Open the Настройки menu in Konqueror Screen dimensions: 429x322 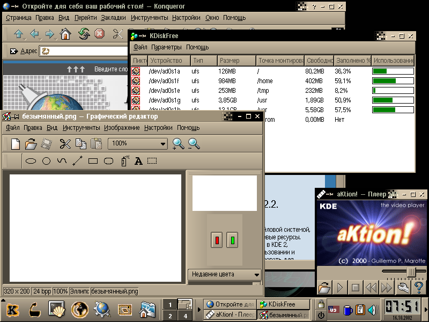pos(186,18)
